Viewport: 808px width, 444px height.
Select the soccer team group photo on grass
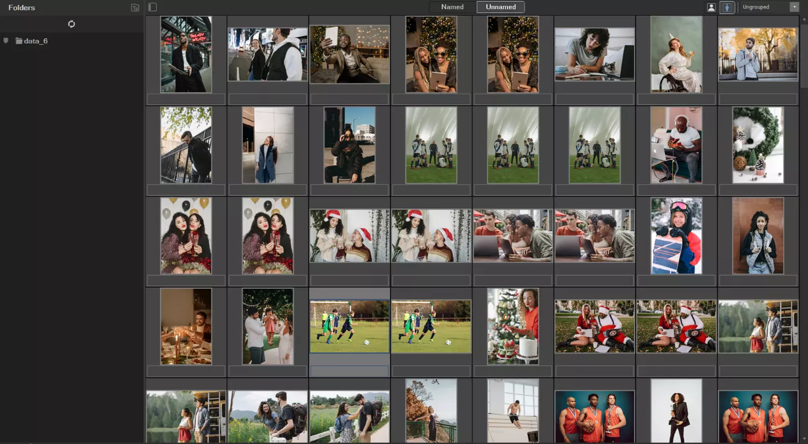431,145
